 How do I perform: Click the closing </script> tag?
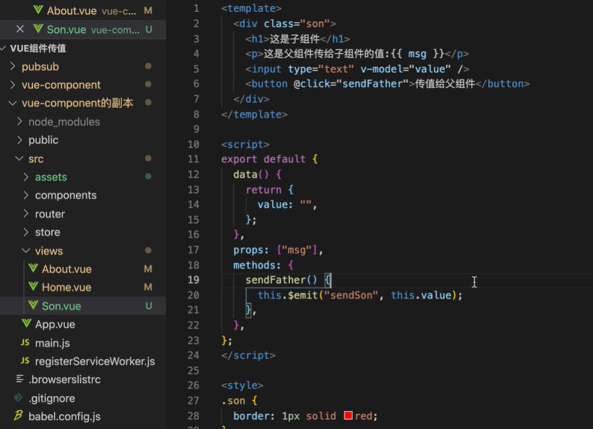(x=248, y=356)
